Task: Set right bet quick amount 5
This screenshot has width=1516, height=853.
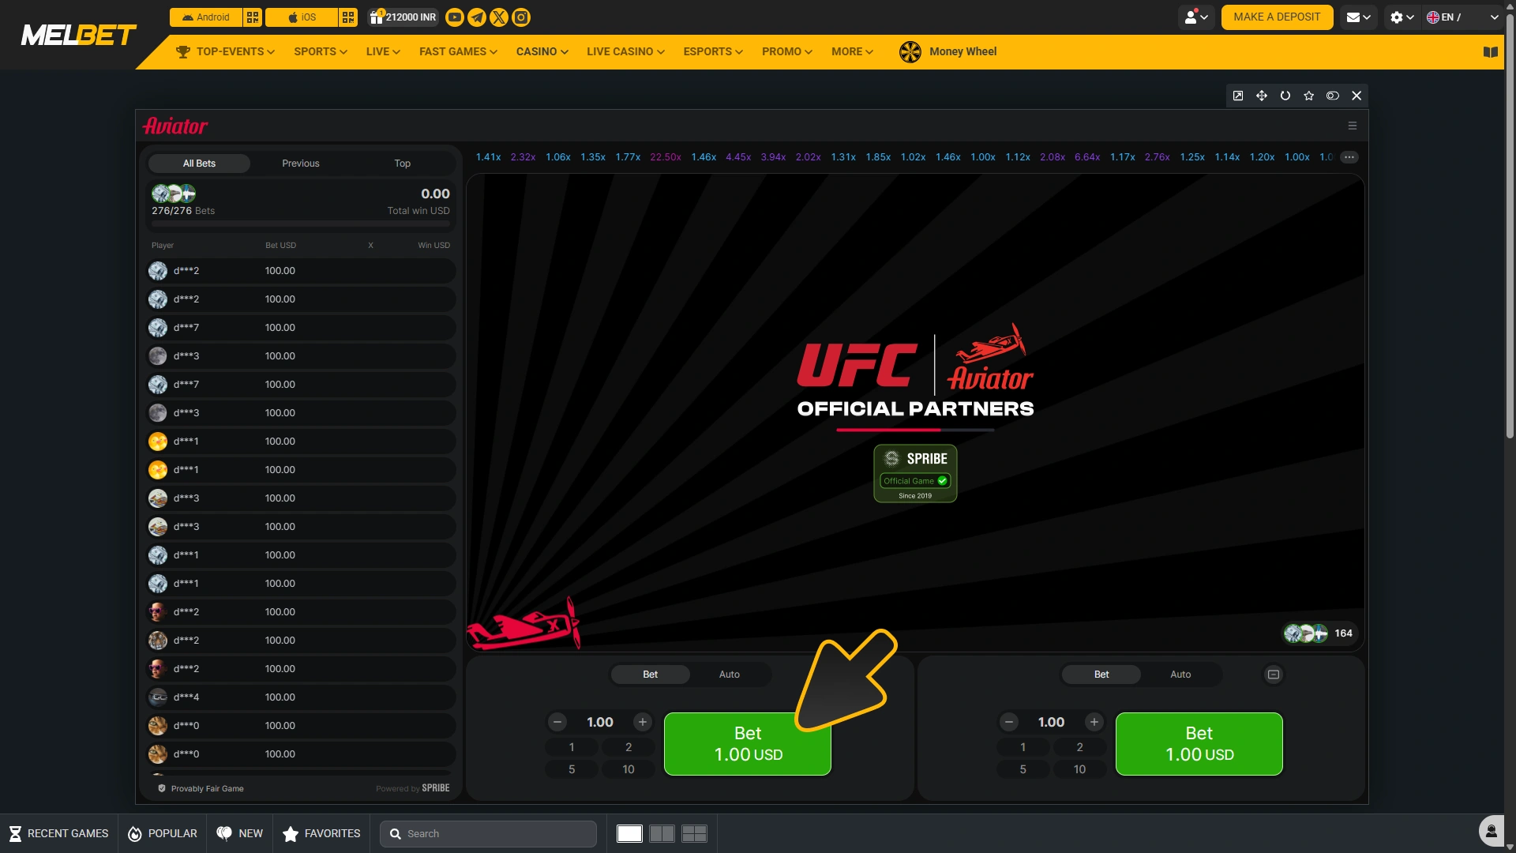Action: (x=1023, y=769)
